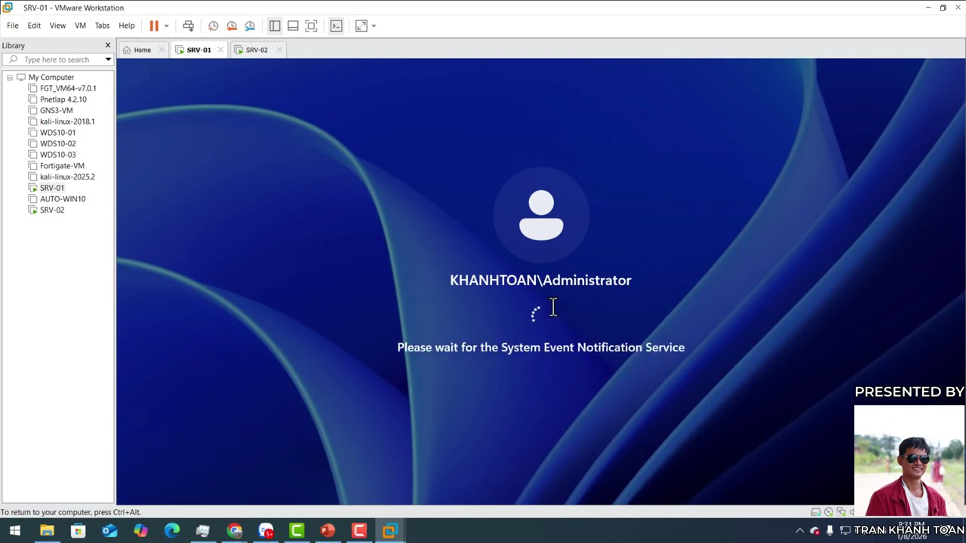The height and width of the screenshot is (543, 966).
Task: Open the File menu
Action: click(13, 26)
